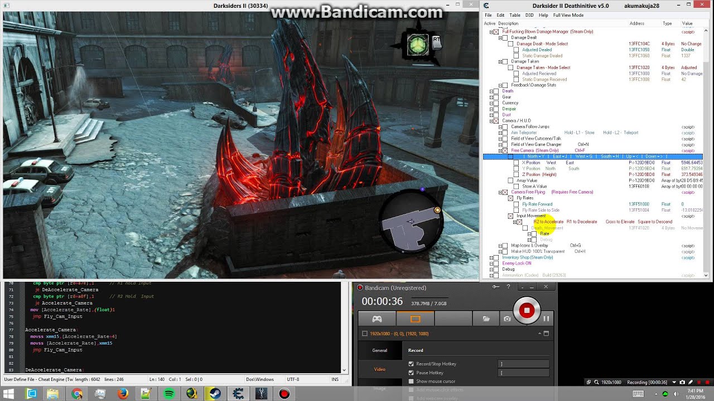
Task: Open File Explorer from taskbar
Action: coord(53,394)
